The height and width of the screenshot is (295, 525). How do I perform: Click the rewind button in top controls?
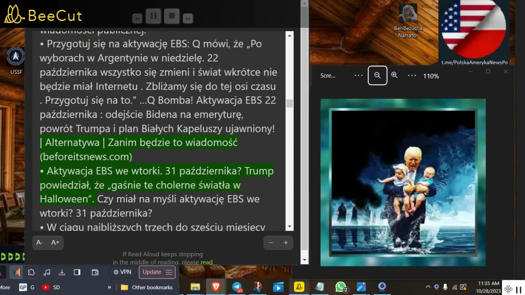137,18
